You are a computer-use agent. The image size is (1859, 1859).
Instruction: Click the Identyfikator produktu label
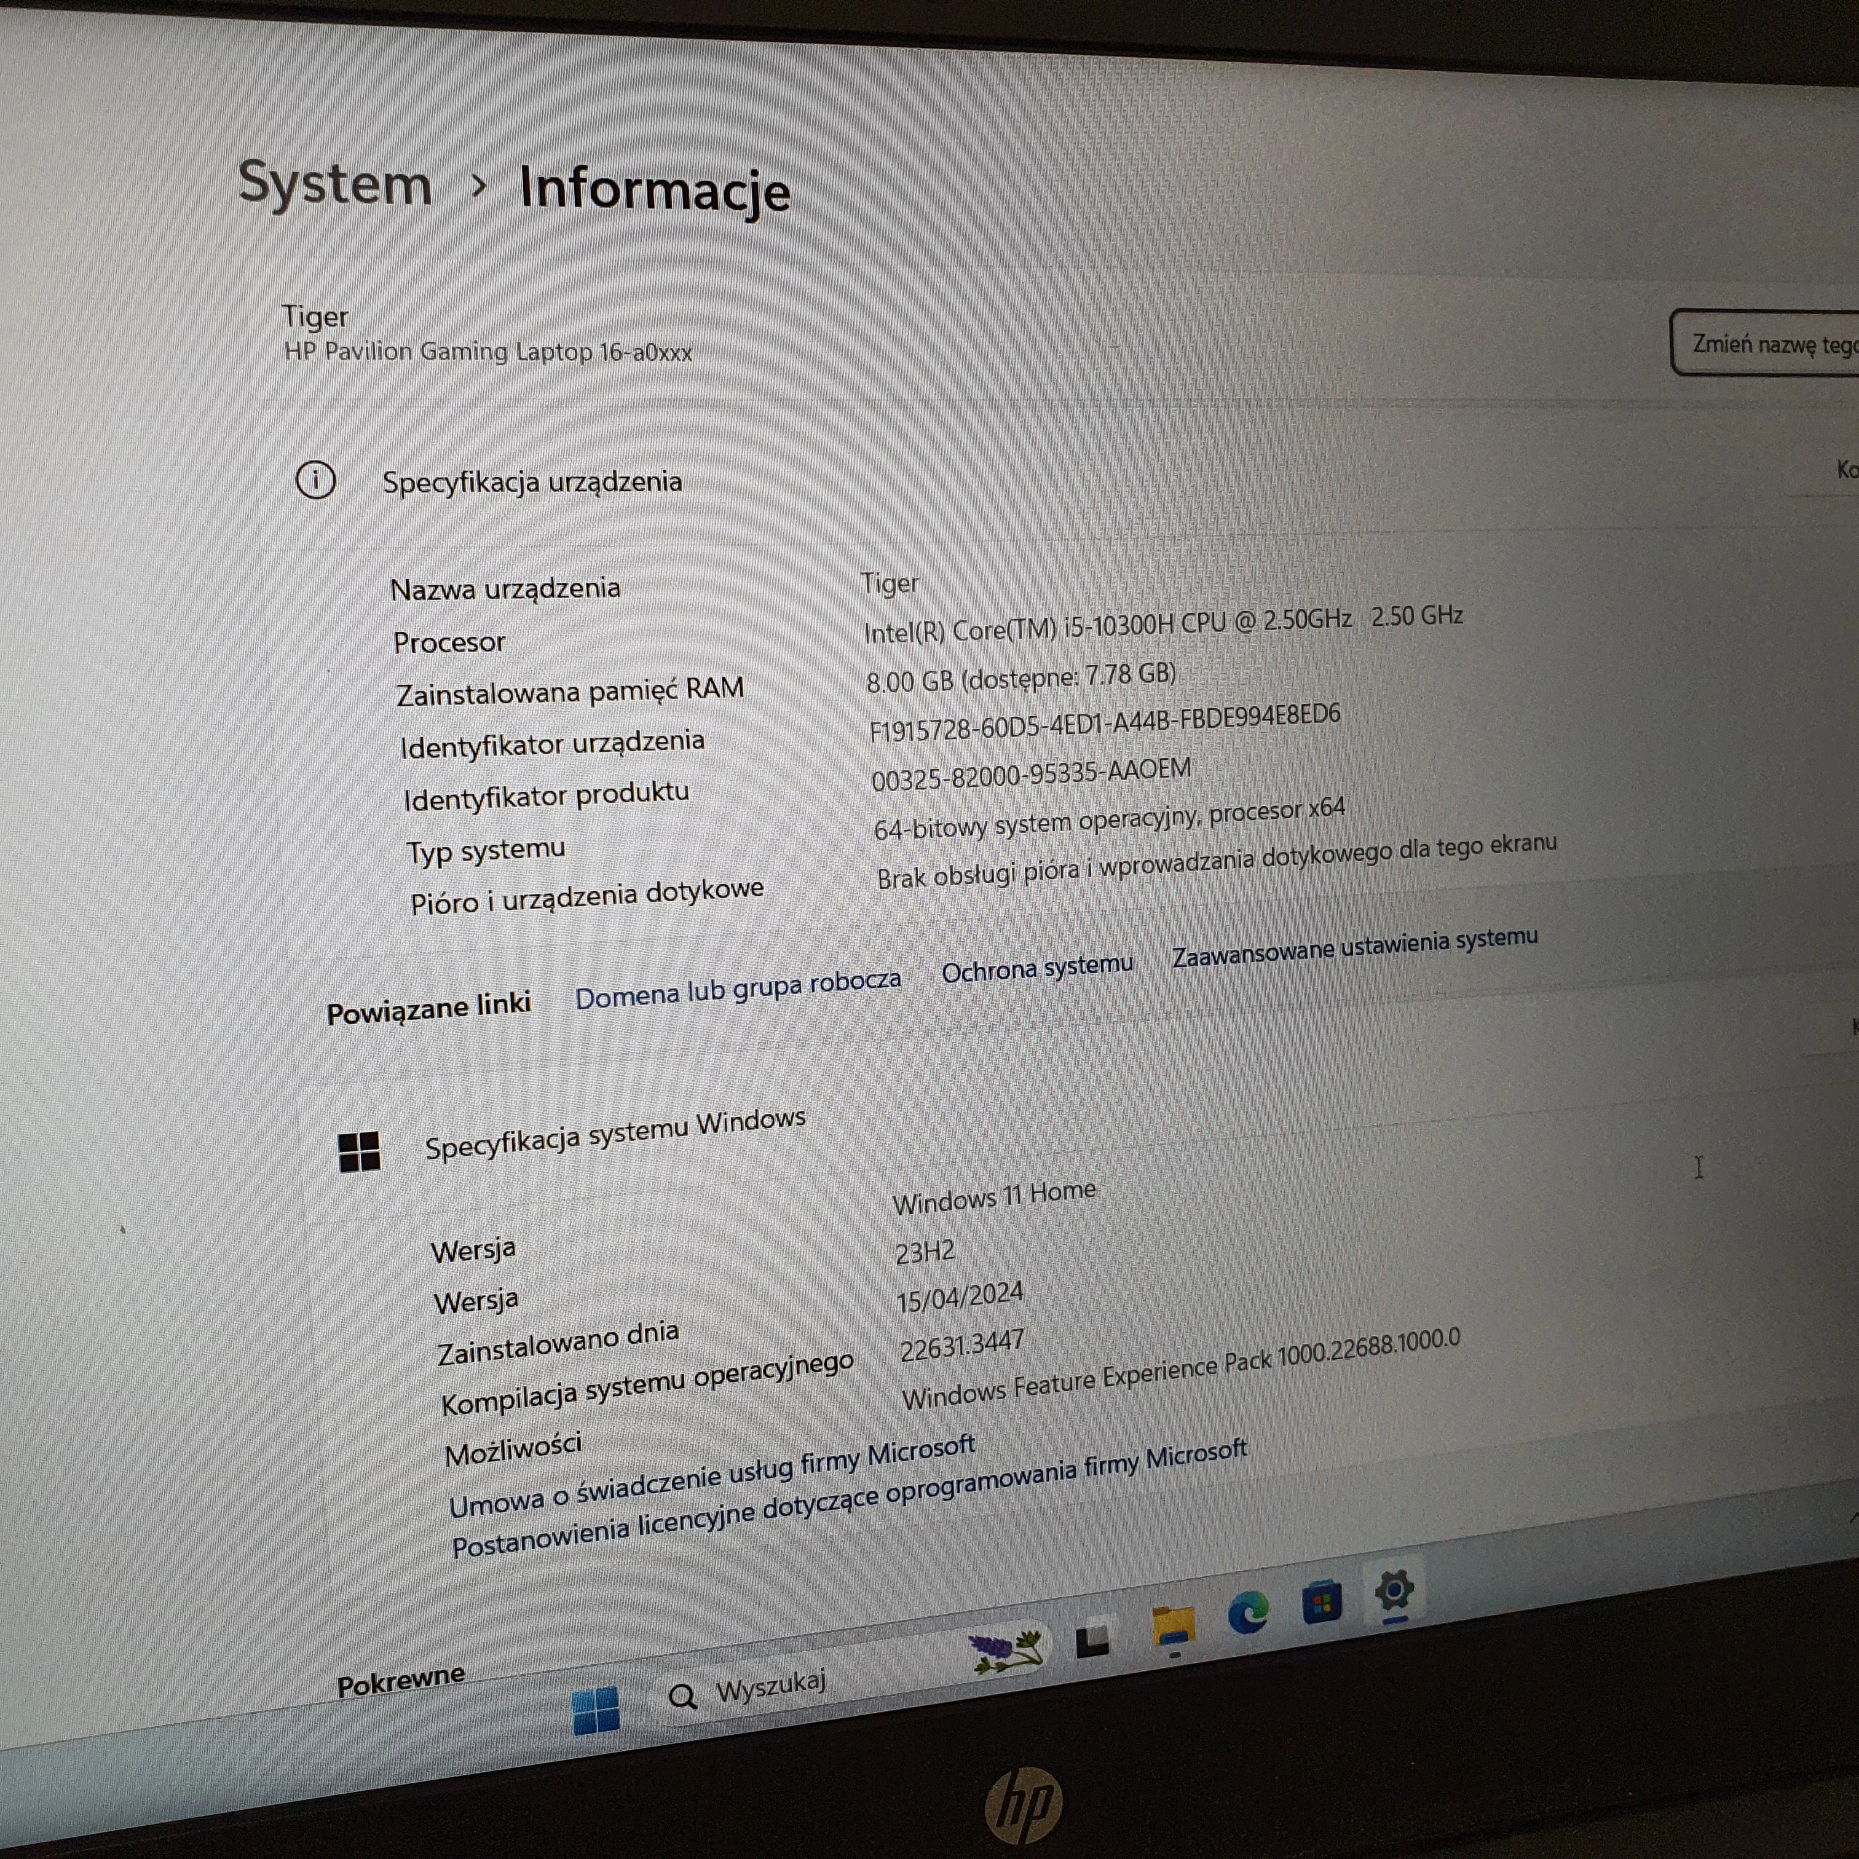[545, 795]
